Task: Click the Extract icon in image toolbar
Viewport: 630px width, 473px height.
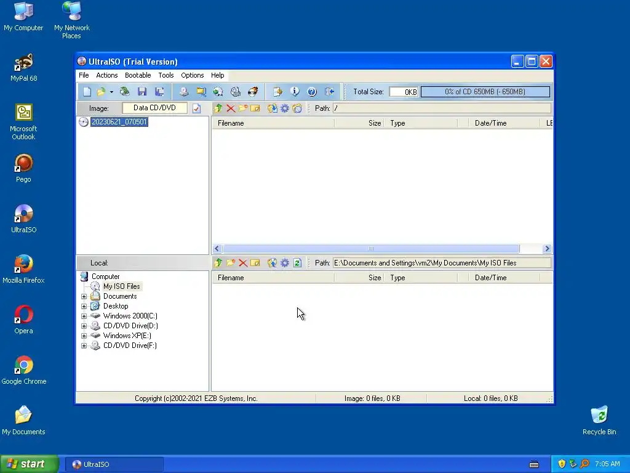Action: (x=273, y=108)
